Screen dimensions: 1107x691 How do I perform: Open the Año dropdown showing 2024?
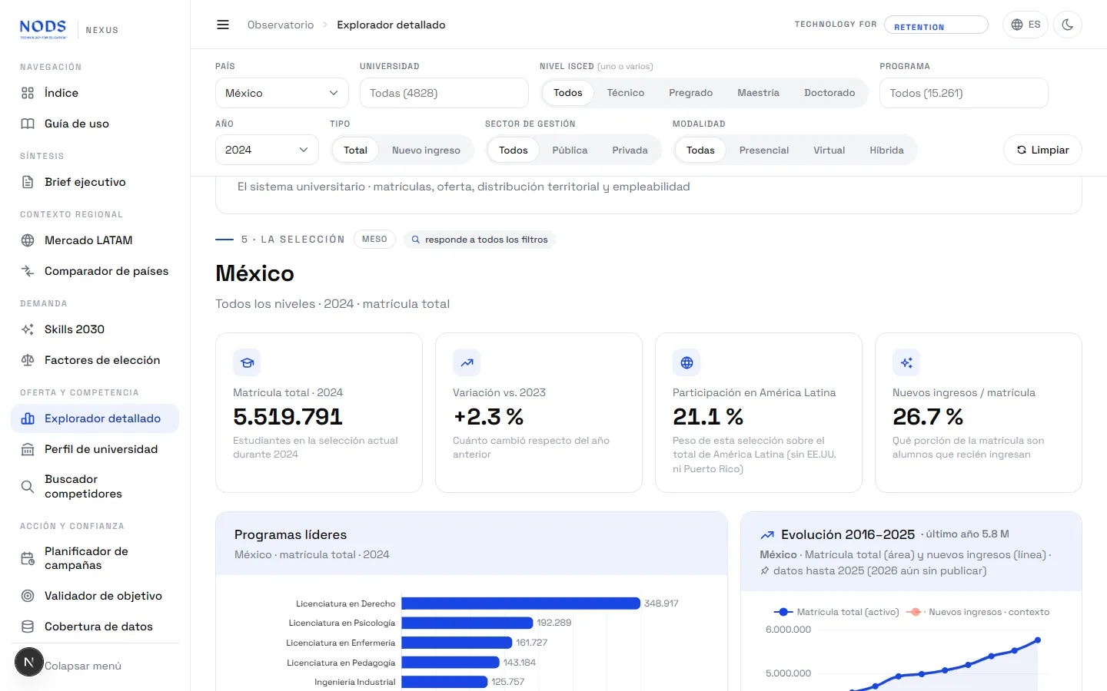[267, 150]
